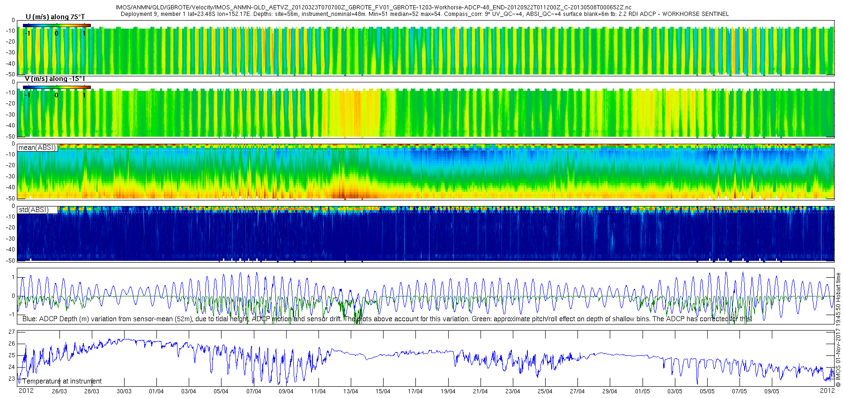843x398 pixels.
Task: Select the 'V (m/s) along -15°T' panel title
Action: (x=55, y=79)
